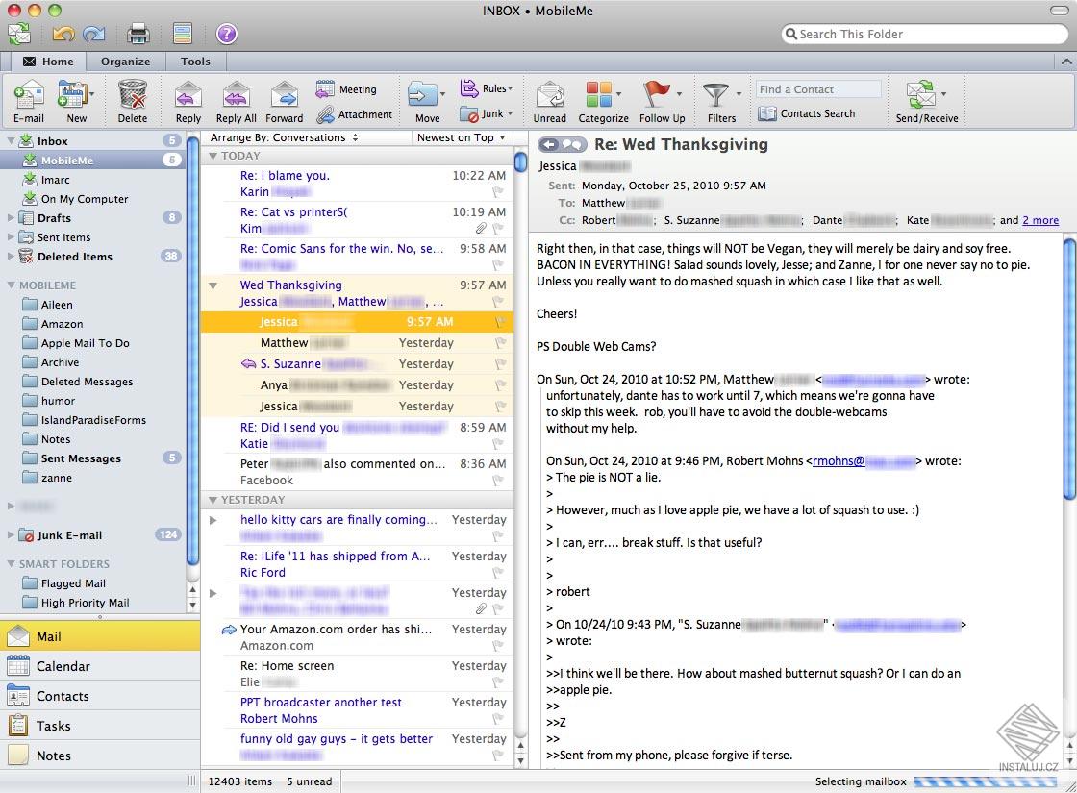This screenshot has width=1077, height=793.
Task: Open the Junk dropdown menu
Action: click(x=487, y=114)
